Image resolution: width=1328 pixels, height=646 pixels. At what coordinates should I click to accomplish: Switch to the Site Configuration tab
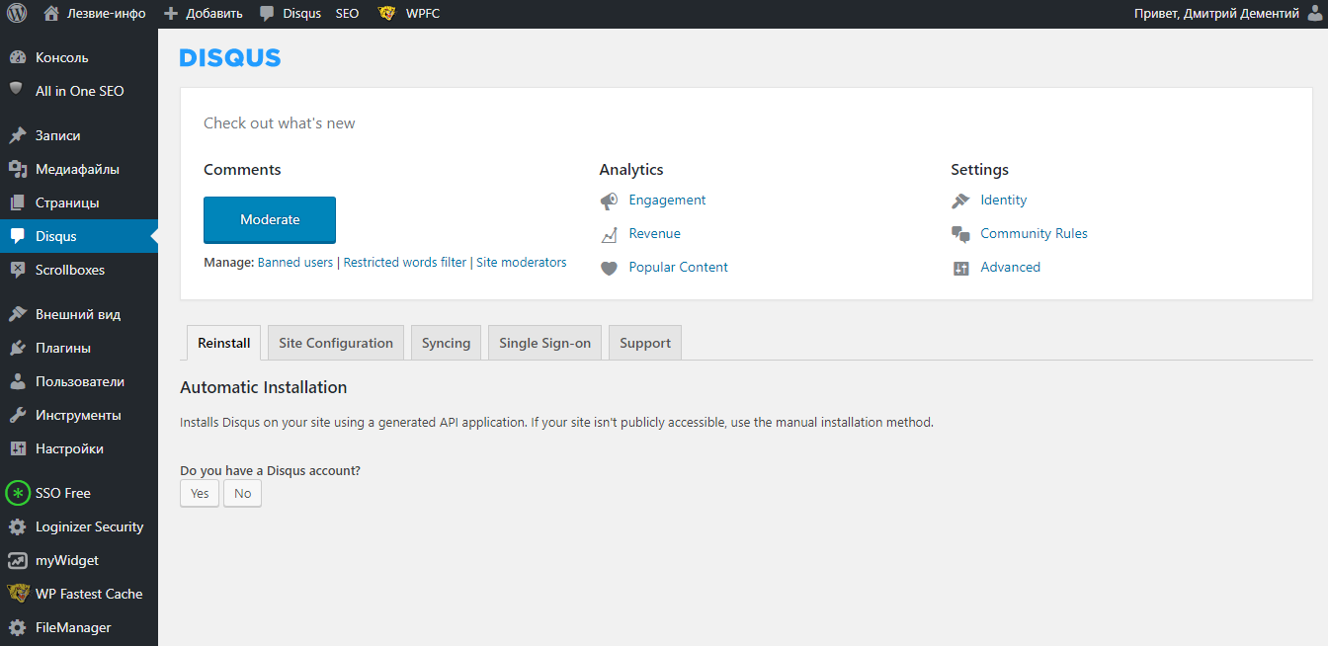point(336,343)
